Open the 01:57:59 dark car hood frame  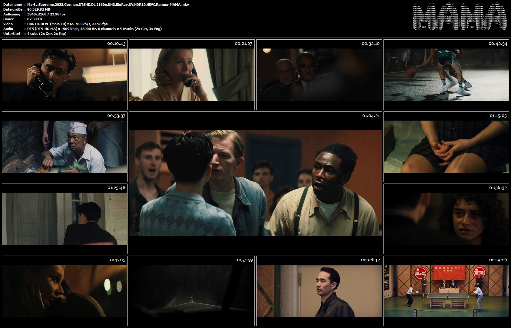click(x=192, y=291)
